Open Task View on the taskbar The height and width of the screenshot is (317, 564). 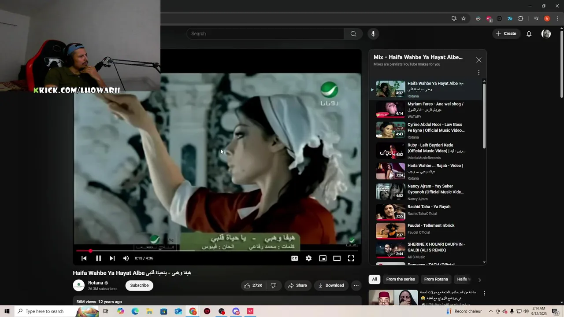click(x=106, y=311)
